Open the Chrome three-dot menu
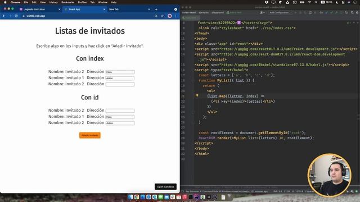Image resolution: width=360 pixels, height=202 pixels. tap(176, 16)
